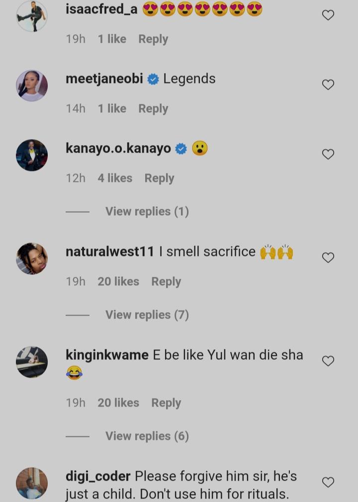
Task: Tap the heart beside kinginkwame's comment
Action: tap(328, 361)
